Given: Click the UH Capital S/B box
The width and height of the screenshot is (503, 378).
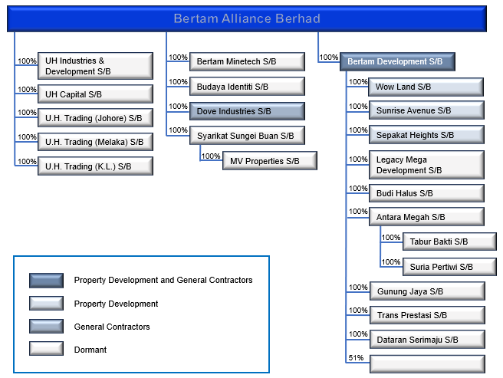Looking at the screenshot, I should click(x=95, y=94).
